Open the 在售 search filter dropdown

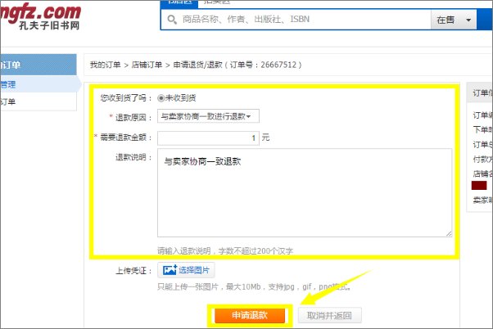454,20
